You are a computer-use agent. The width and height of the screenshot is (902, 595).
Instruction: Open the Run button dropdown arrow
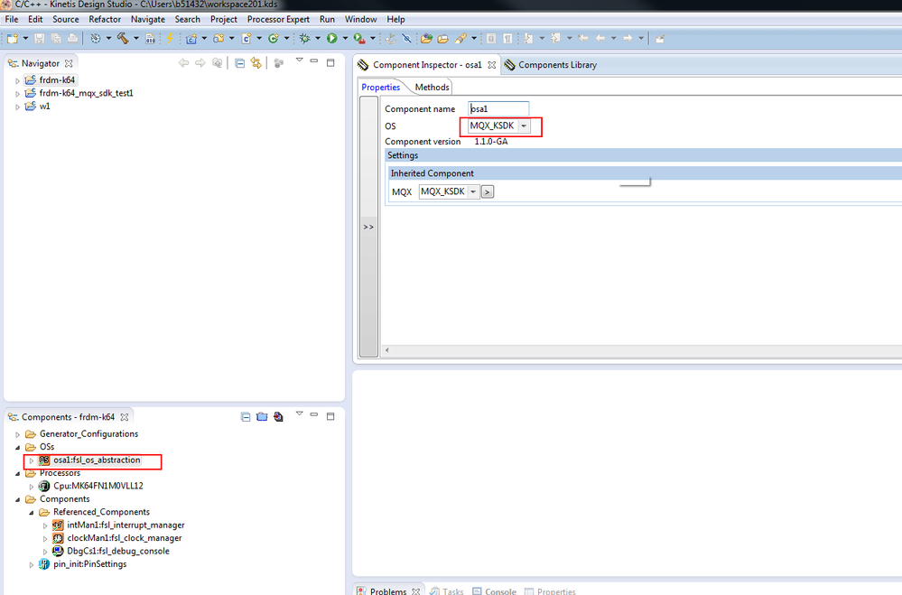(345, 39)
